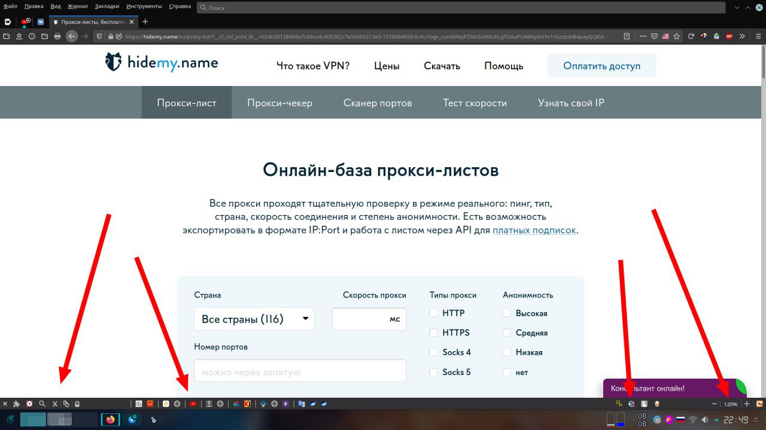The image size is (766, 430).
Task: Open the Firefox hamburger menu
Action: coord(758,36)
